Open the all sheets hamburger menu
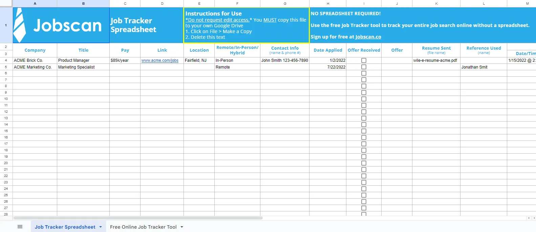Image resolution: width=536 pixels, height=232 pixels. 20,227
